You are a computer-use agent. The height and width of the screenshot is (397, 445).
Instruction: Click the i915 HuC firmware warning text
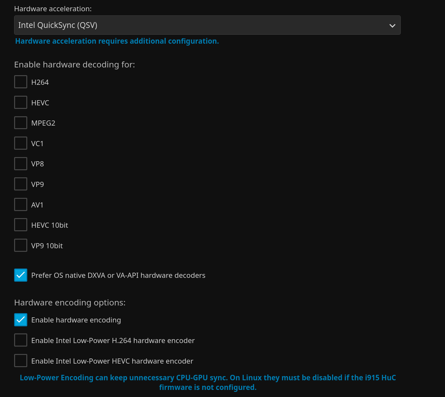coord(208,382)
